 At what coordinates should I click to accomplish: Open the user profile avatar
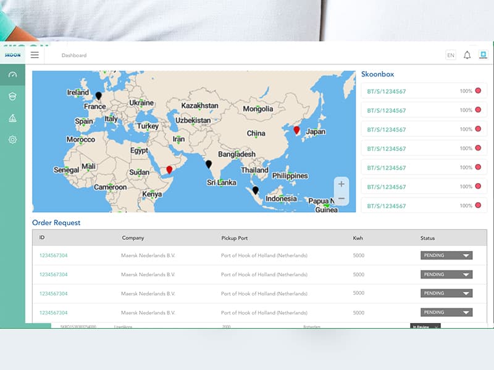tap(484, 55)
